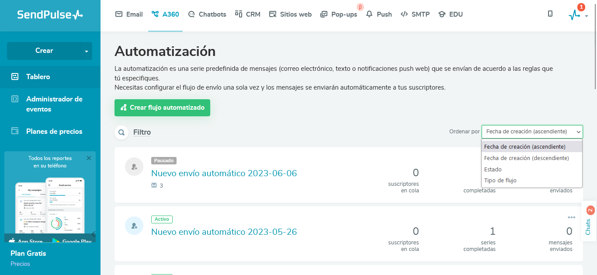Choose Estado sort option

coord(532,169)
